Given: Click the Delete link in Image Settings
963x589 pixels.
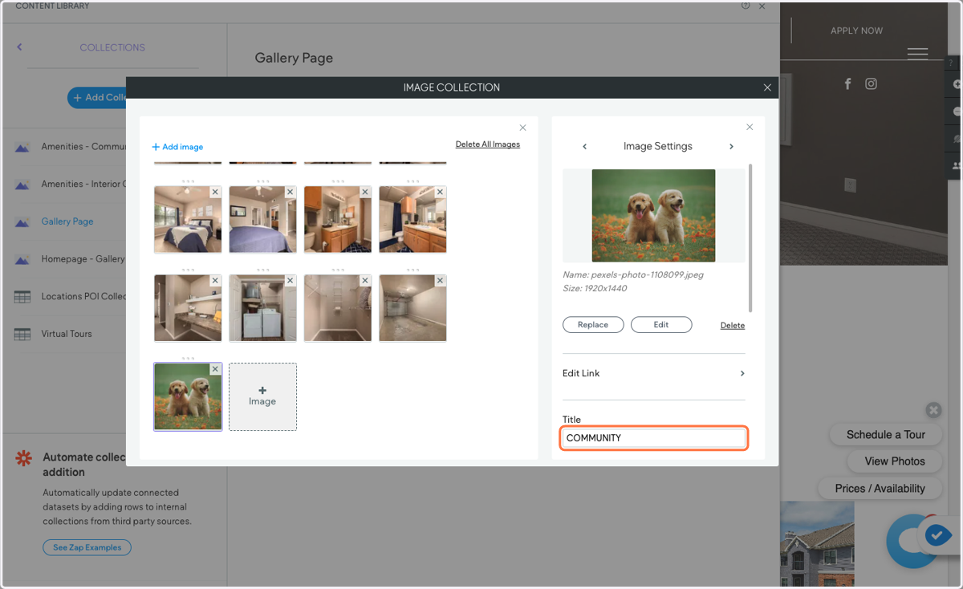Looking at the screenshot, I should click(733, 326).
